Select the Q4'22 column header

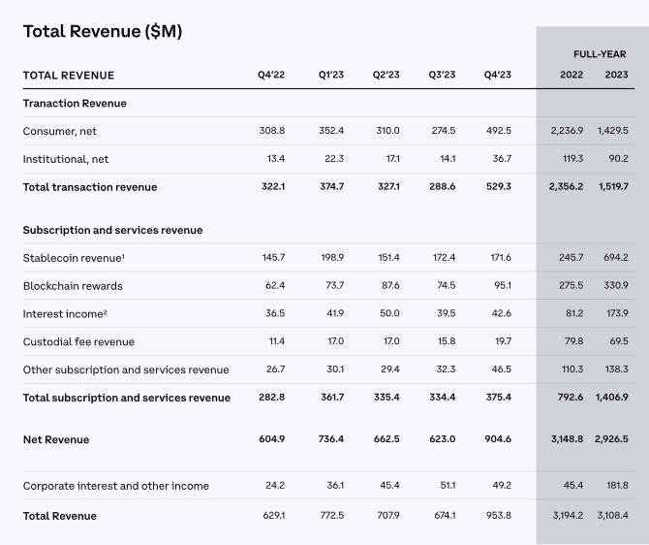click(271, 76)
